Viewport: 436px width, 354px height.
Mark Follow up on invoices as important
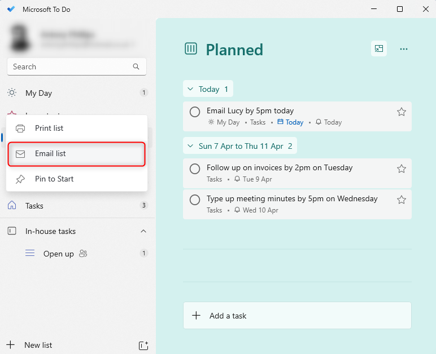(x=402, y=169)
